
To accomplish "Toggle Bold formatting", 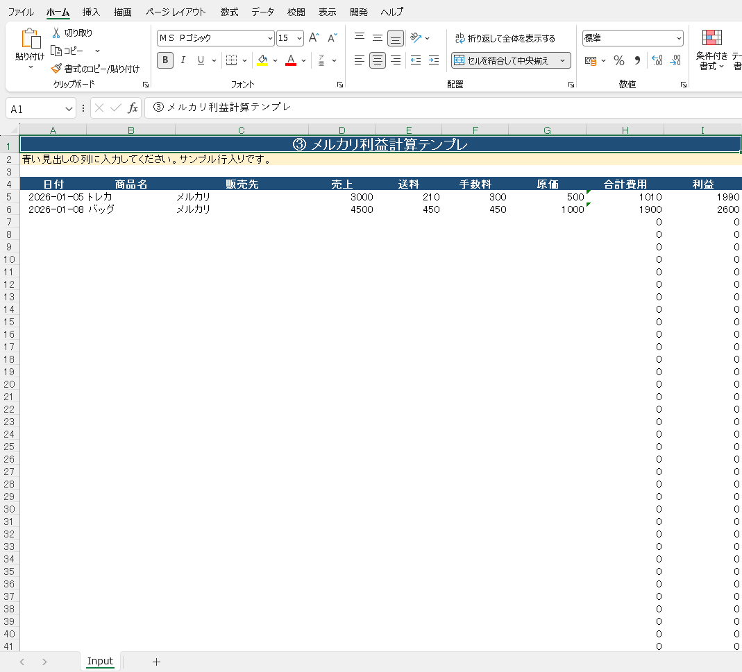I will click(x=165, y=60).
